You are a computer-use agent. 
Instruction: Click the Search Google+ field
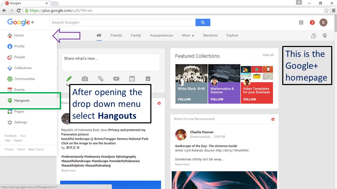pos(122,22)
